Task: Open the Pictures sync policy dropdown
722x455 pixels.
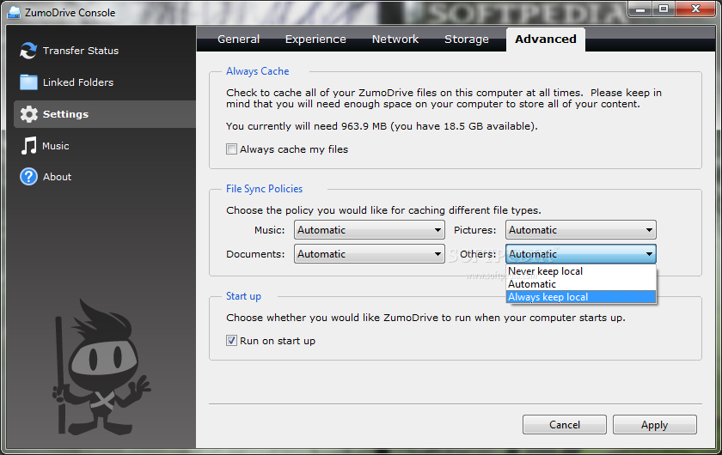Action: coord(581,229)
